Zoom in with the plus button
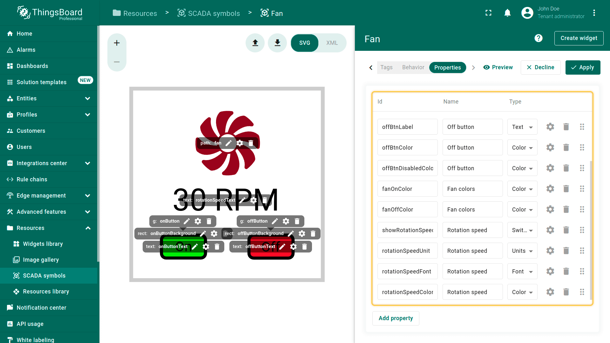The image size is (610, 343). [x=117, y=43]
